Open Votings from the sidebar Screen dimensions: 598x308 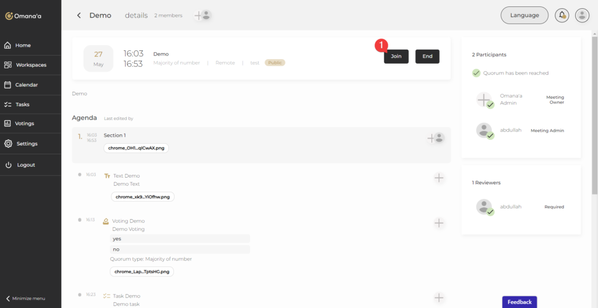click(x=25, y=123)
